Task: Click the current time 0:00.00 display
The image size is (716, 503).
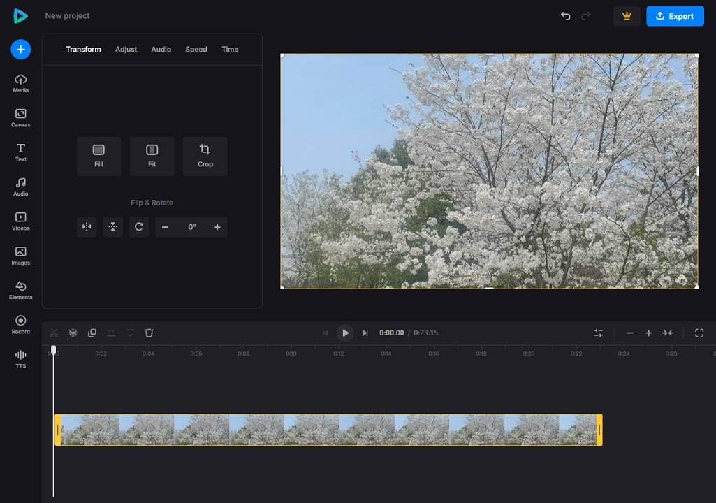Action: point(391,333)
